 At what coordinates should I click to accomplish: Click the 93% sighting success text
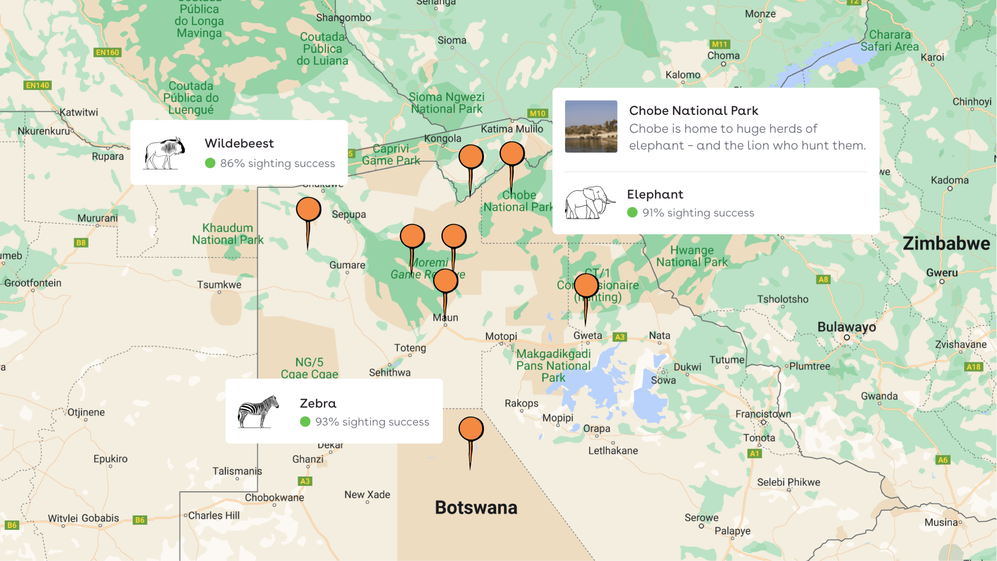[372, 422]
